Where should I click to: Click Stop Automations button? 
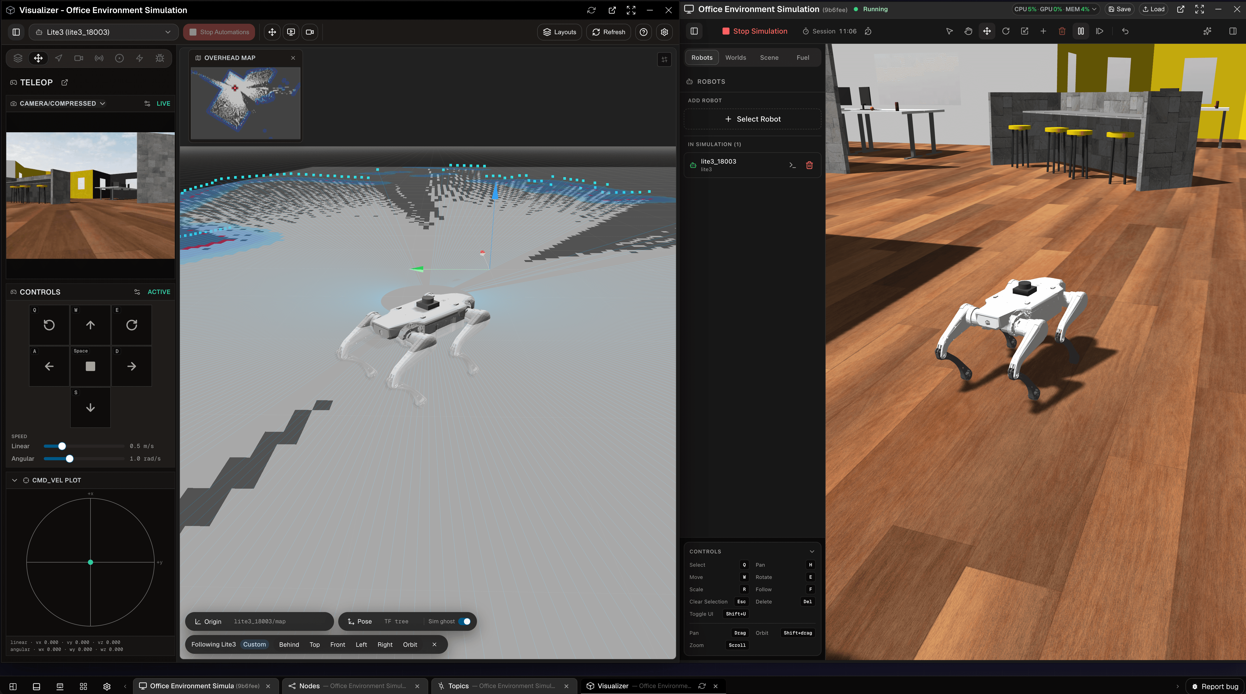click(x=219, y=32)
